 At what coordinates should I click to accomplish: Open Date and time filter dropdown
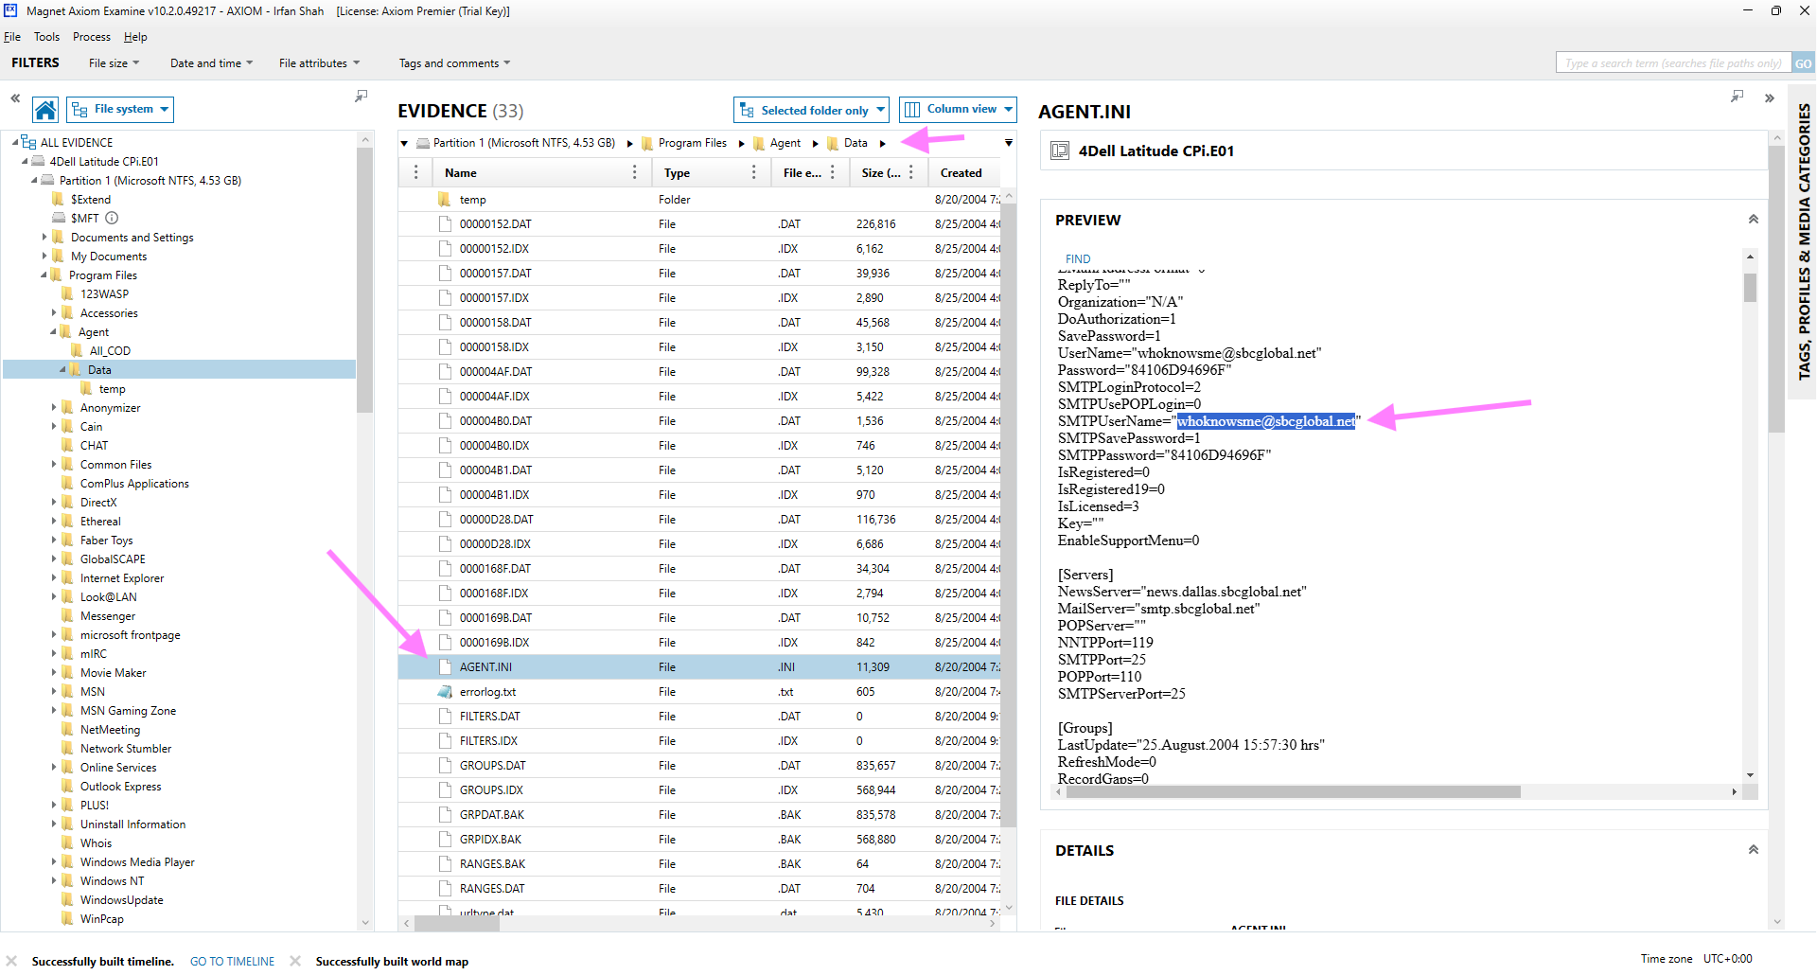pyautogui.click(x=211, y=63)
